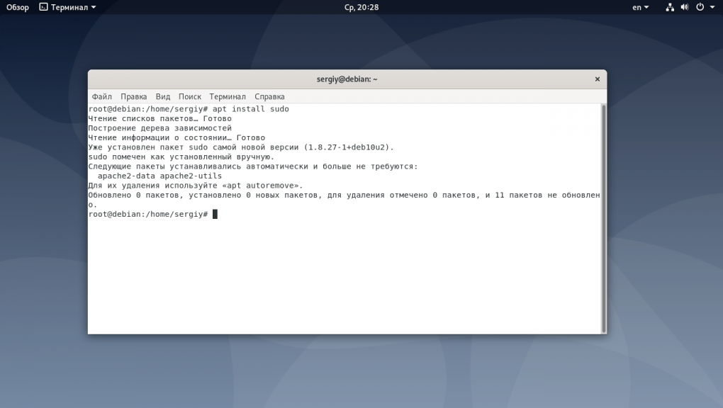Expand the en keyboard layout selector

pyautogui.click(x=641, y=7)
